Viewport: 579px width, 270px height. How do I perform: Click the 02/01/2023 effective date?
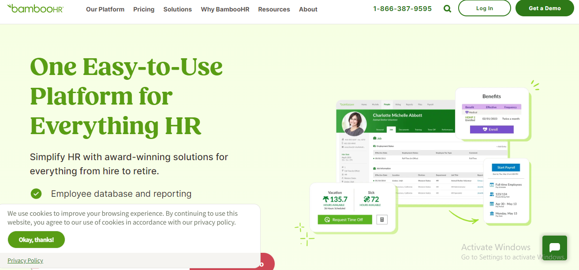point(489,119)
